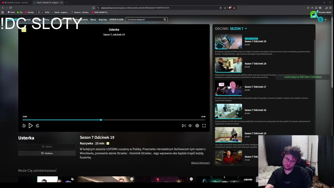Image resolution: width=334 pixels, height=188 pixels.
Task: Select the Sezon 7 Odcinek 16 title
Action: coord(255,110)
